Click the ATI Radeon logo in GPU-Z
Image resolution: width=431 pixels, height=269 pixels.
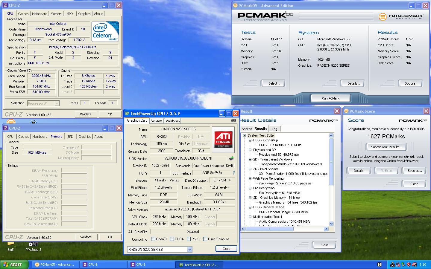(x=223, y=140)
